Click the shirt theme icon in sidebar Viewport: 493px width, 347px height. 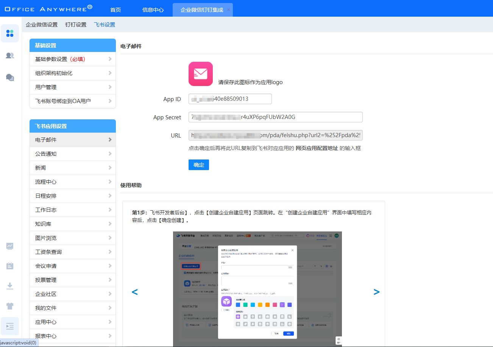(x=10, y=306)
